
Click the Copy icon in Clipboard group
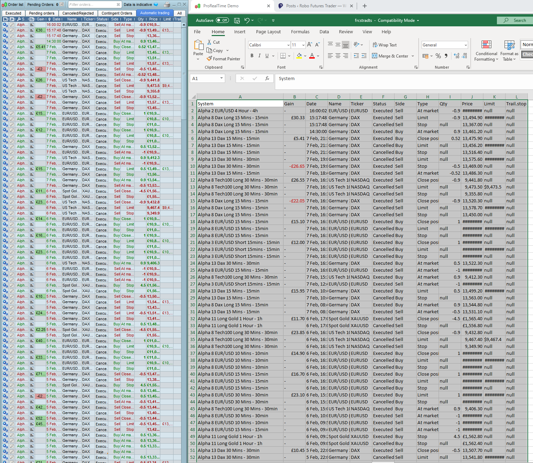[209, 50]
